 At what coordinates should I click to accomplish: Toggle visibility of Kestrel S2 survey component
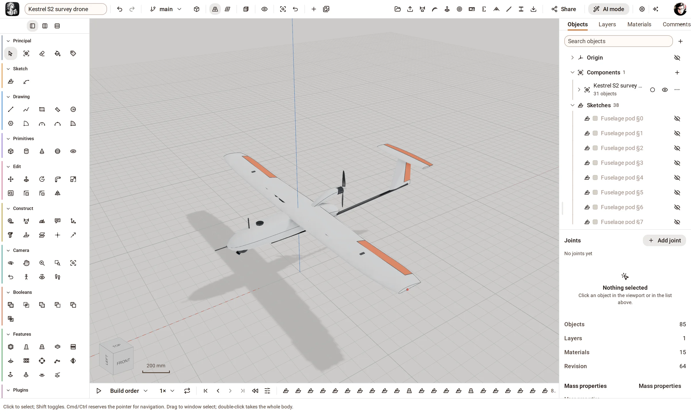665,90
